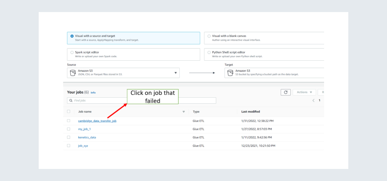Open the Actions dropdown menu
The height and width of the screenshot is (181, 387).
[x=304, y=93]
